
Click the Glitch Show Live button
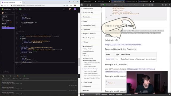coord(17,9)
